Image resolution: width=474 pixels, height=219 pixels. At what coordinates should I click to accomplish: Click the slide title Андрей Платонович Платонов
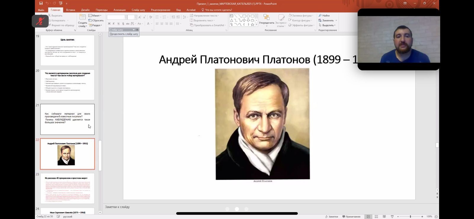tap(258, 60)
